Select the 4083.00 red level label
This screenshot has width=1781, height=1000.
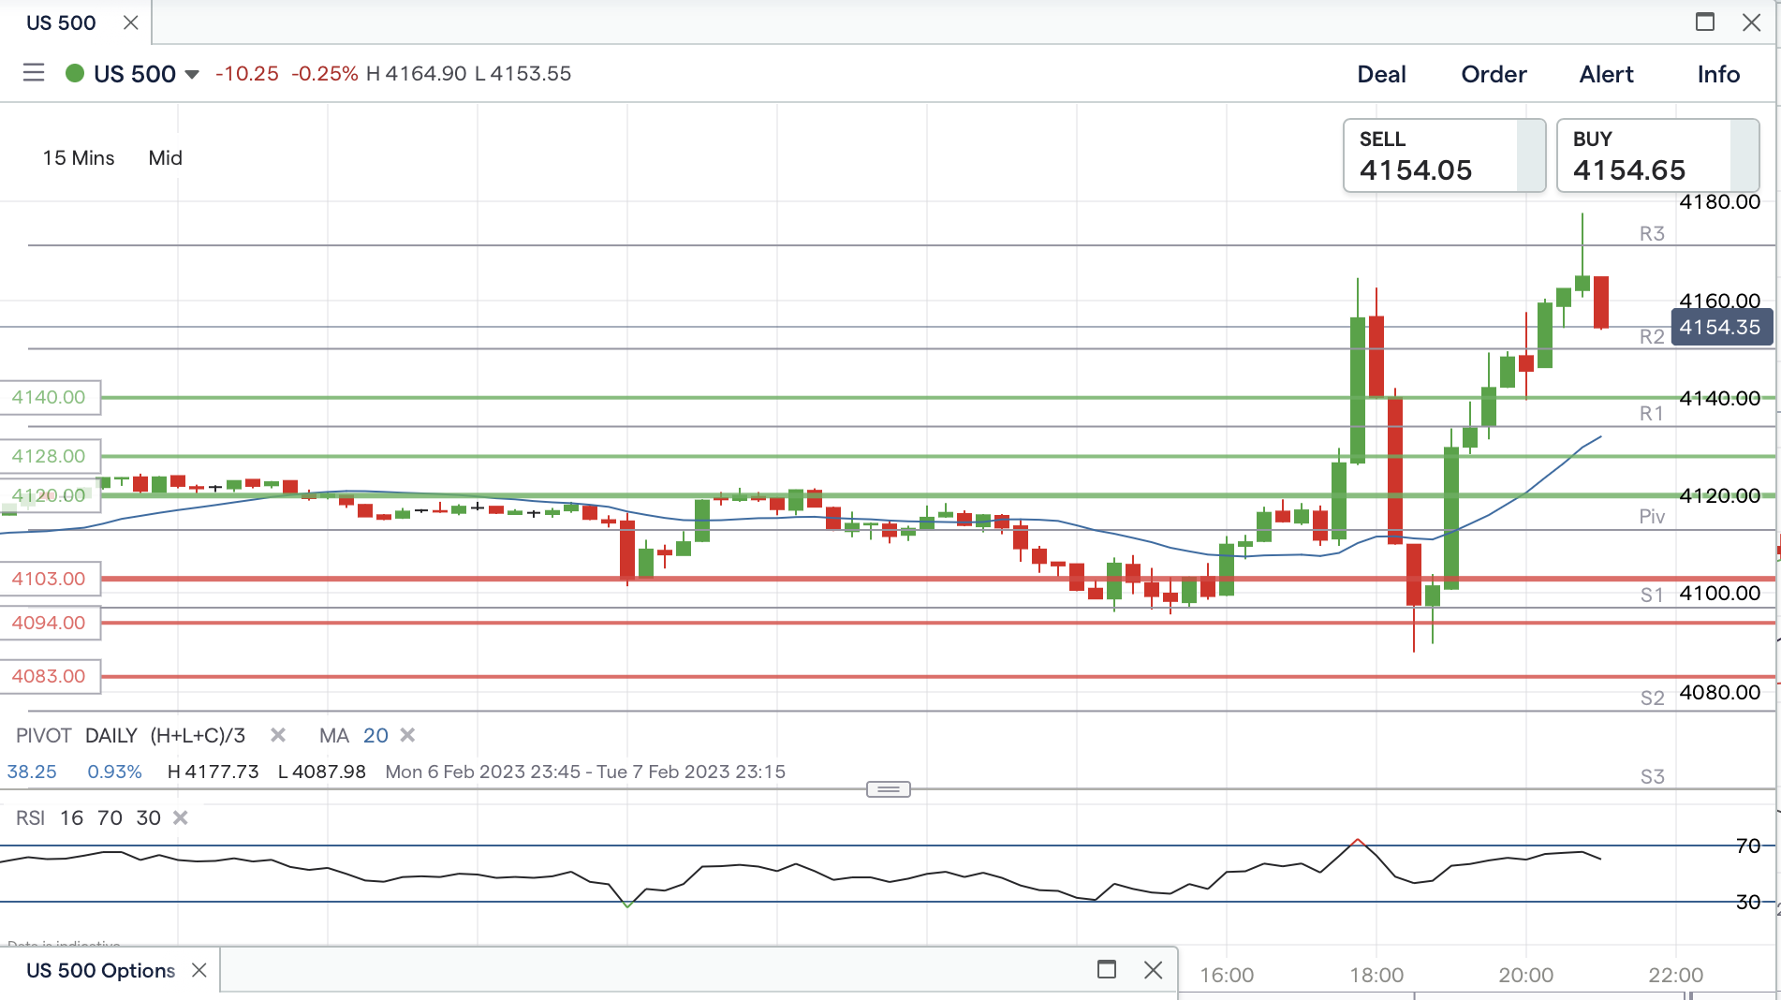tap(50, 676)
